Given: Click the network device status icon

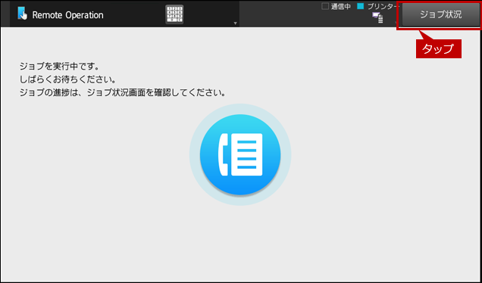Looking at the screenshot, I should pos(377,18).
